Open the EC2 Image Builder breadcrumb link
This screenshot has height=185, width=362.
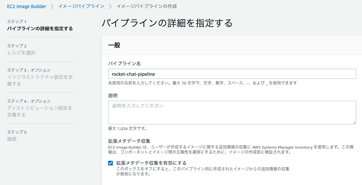27,6
